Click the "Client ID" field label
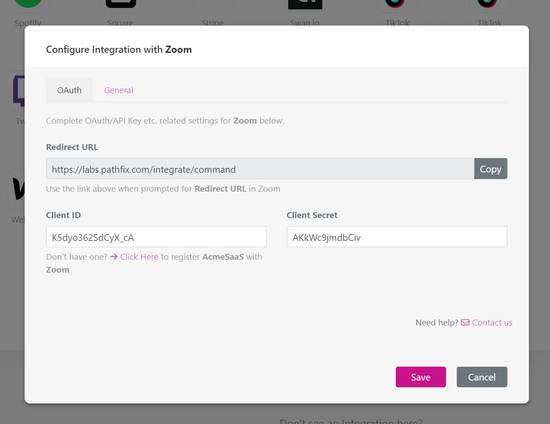Image resolution: width=550 pixels, height=424 pixels. click(63, 215)
